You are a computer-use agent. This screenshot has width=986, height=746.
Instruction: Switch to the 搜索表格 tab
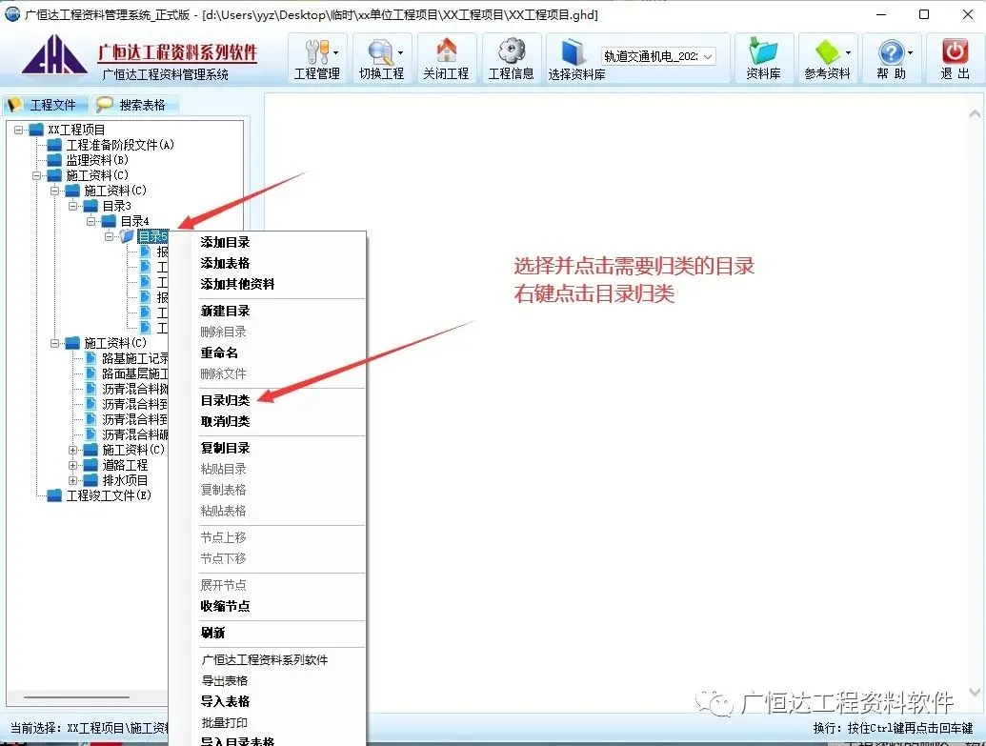pyautogui.click(x=134, y=105)
